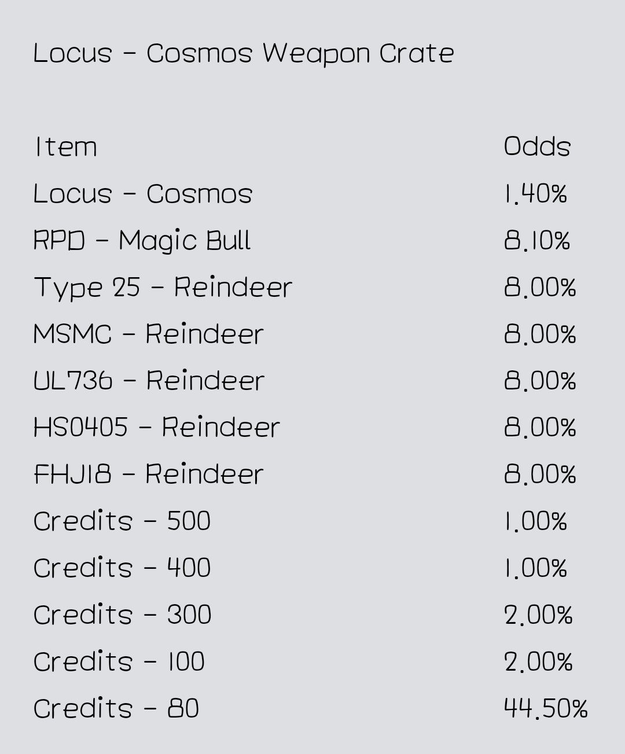The image size is (625, 754).
Task: Select the Credits - 100 entry
Action: point(119,661)
